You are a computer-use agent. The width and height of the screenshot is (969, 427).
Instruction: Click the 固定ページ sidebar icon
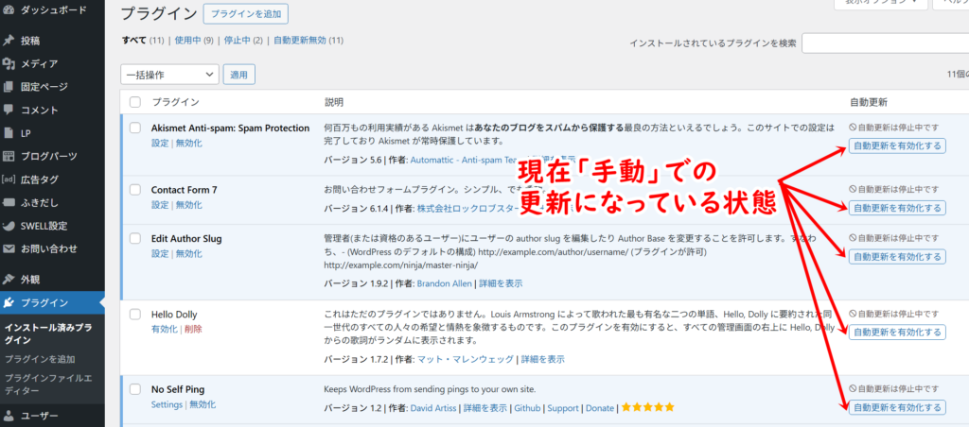9,87
